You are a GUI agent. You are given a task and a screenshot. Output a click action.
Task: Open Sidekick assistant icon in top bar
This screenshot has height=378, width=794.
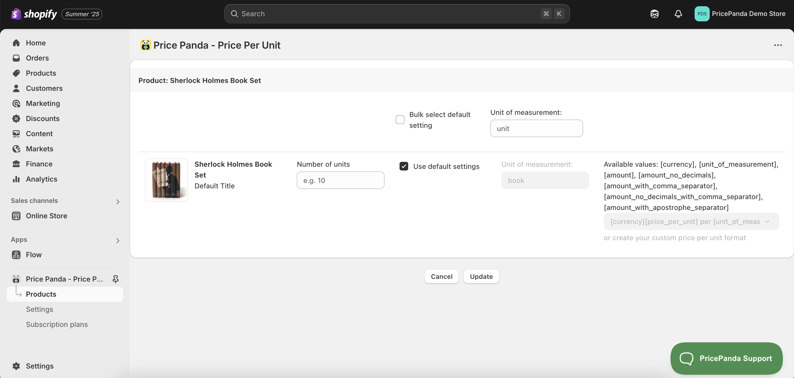tap(654, 14)
